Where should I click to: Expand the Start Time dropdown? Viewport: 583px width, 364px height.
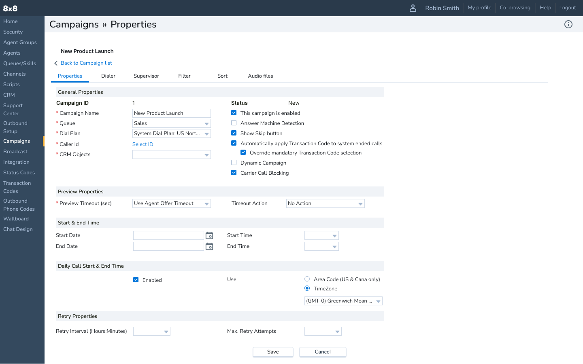coord(321,235)
